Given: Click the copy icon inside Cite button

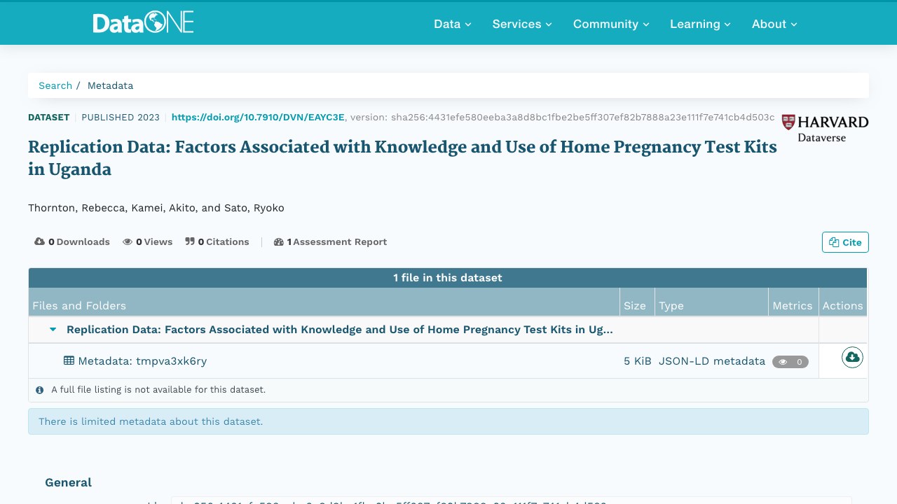Looking at the screenshot, I should pyautogui.click(x=834, y=242).
